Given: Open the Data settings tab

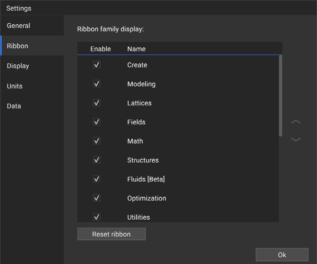Looking at the screenshot, I should pyautogui.click(x=14, y=106).
